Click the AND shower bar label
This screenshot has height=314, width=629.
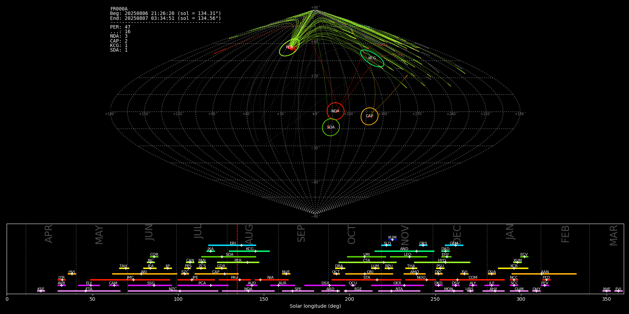[x=404, y=249]
